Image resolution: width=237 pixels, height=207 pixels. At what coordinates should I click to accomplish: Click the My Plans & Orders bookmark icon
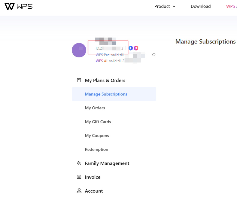(x=79, y=80)
